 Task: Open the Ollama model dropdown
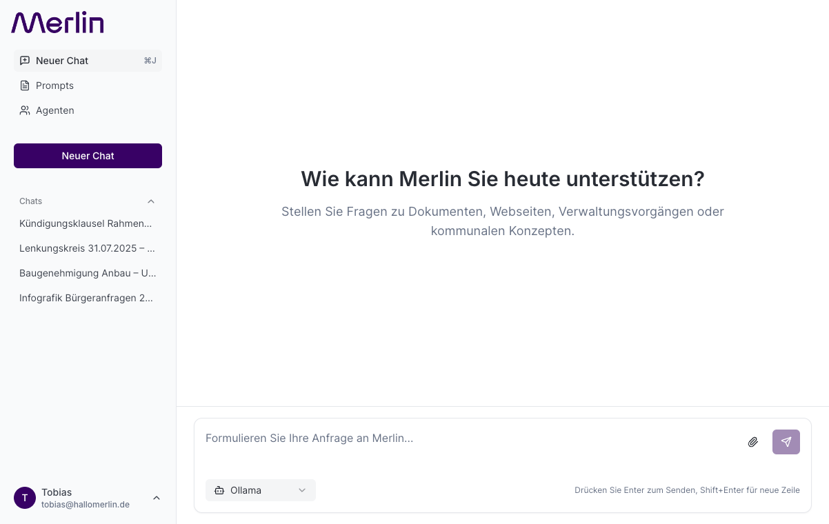pos(261,490)
